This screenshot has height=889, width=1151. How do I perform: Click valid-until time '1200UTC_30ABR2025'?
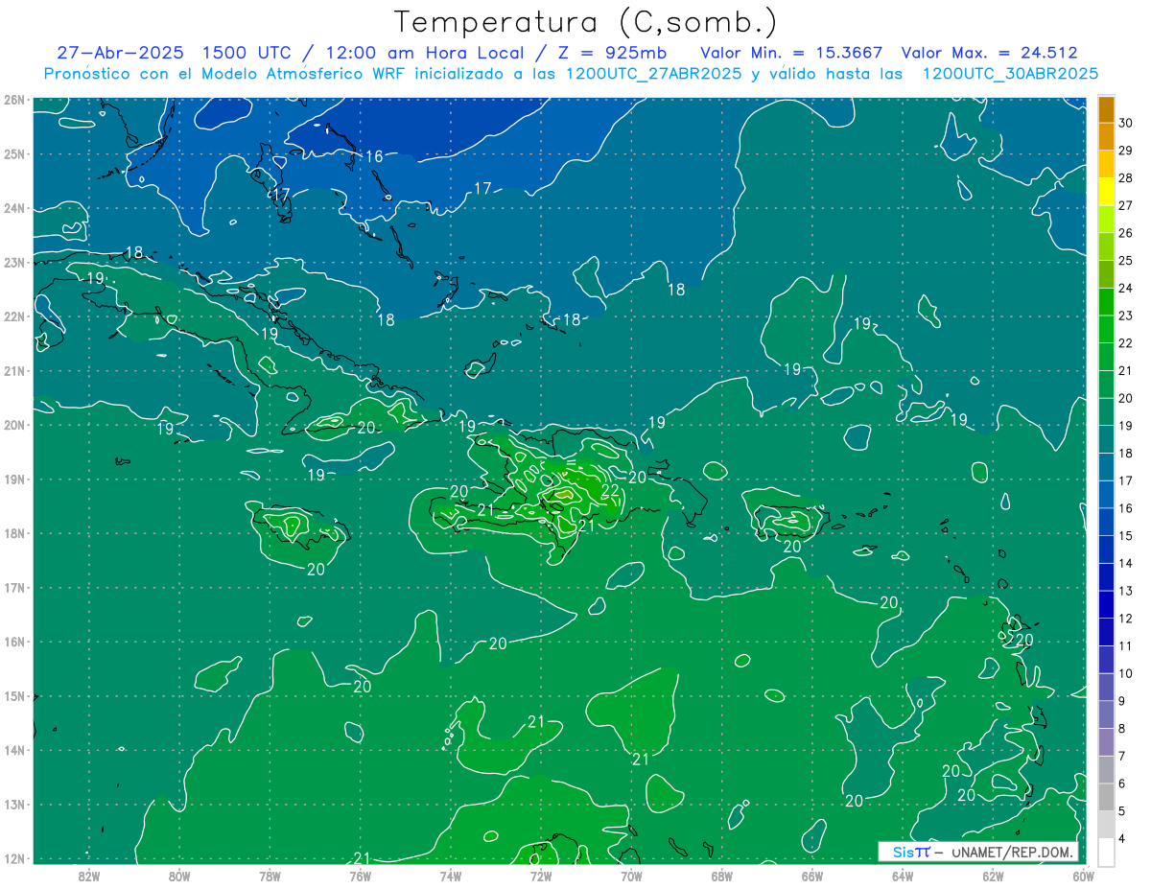(x=1010, y=74)
